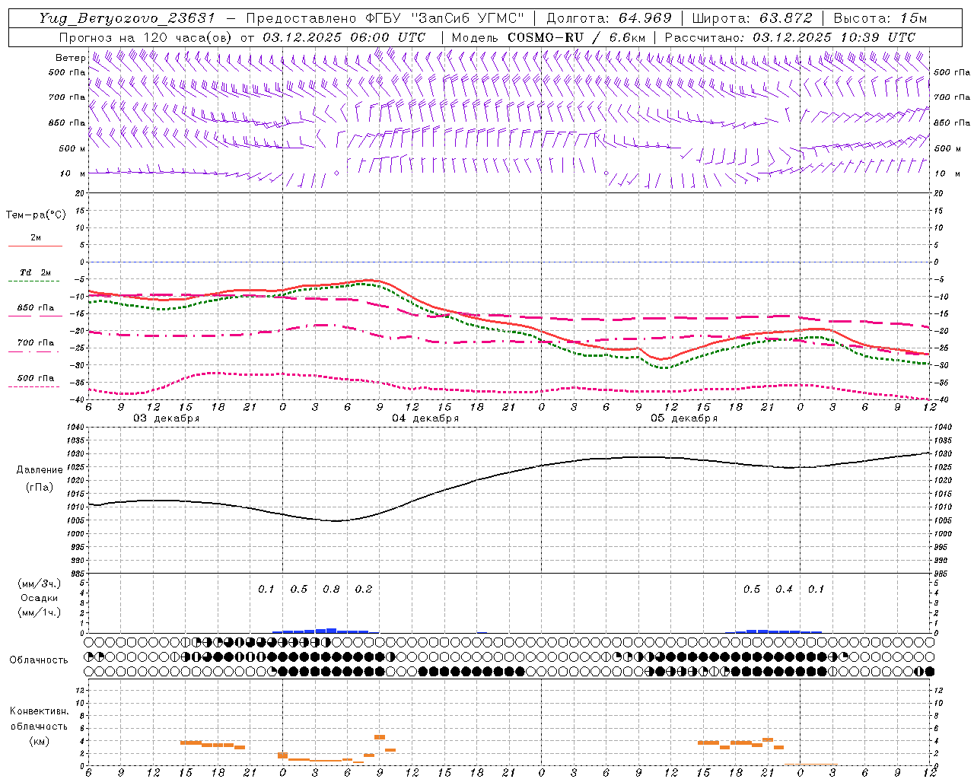Click the 0.2 precipitation total value
Viewport: 974px width, 779px height.
pyautogui.click(x=364, y=590)
